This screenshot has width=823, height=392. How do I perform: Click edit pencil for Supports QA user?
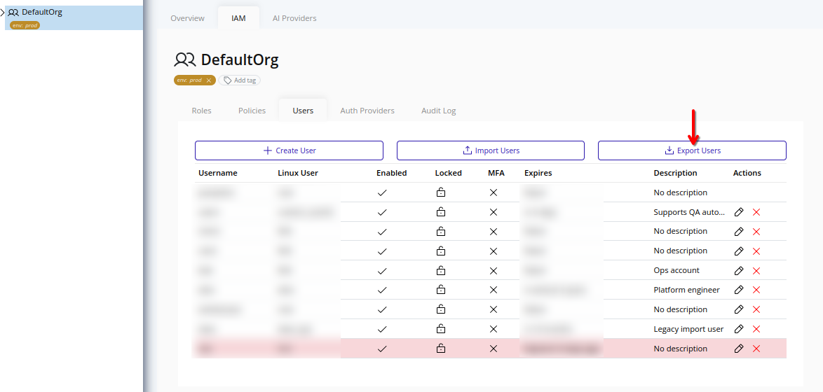click(738, 212)
